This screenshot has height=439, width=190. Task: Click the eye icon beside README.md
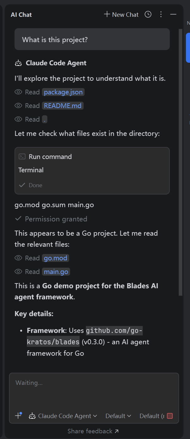(18, 105)
